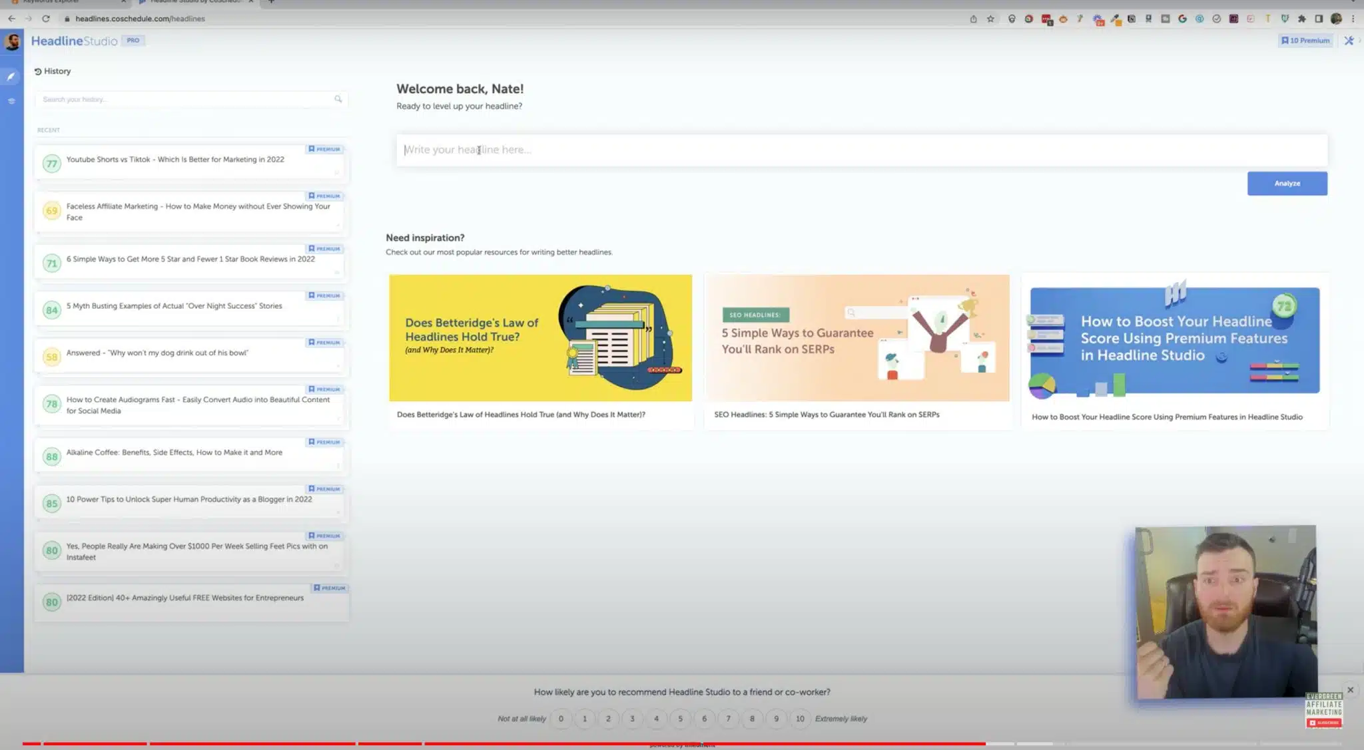Screen dimensions: 1364x750
Task: Click the score 77 circle badge
Action: pos(51,164)
